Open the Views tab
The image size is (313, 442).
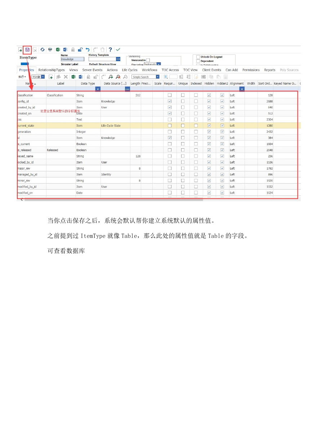[x=73, y=70]
